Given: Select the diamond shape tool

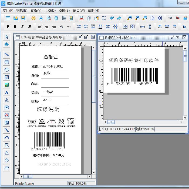Looking at the screenshot, I should pyautogui.click(x=7, y=160).
